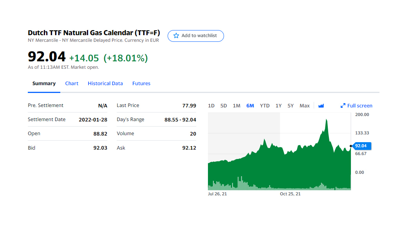Viewport: 401px width, 225px height.
Task: Switch chart type using the area chart icon
Action: [x=321, y=105]
